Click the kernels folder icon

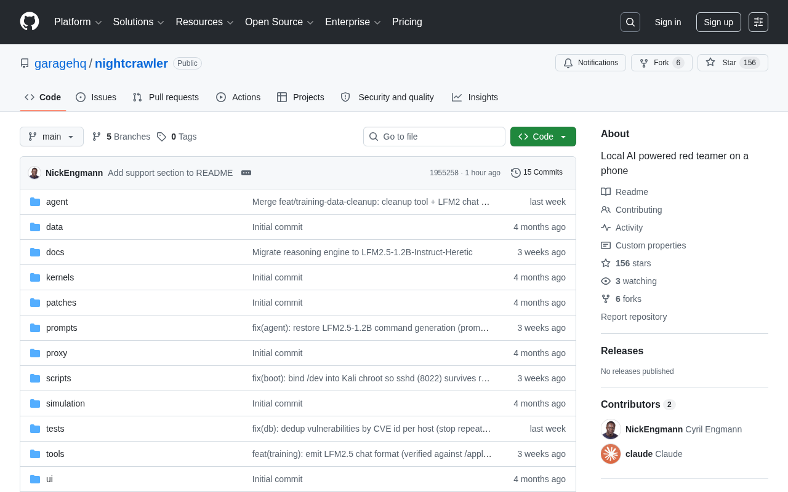pos(35,277)
